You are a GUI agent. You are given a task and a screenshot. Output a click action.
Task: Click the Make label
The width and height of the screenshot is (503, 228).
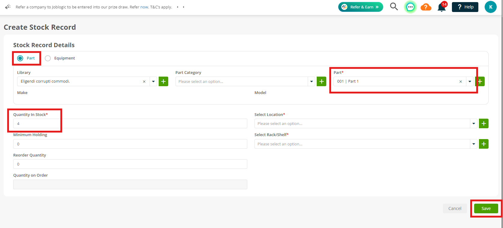pos(22,93)
